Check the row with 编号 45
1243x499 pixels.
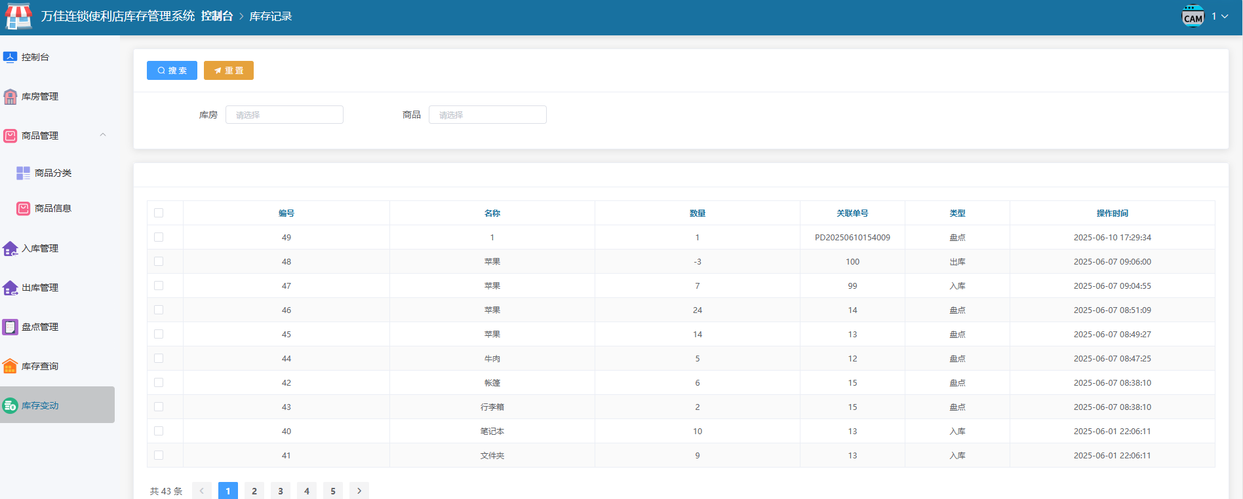159,334
